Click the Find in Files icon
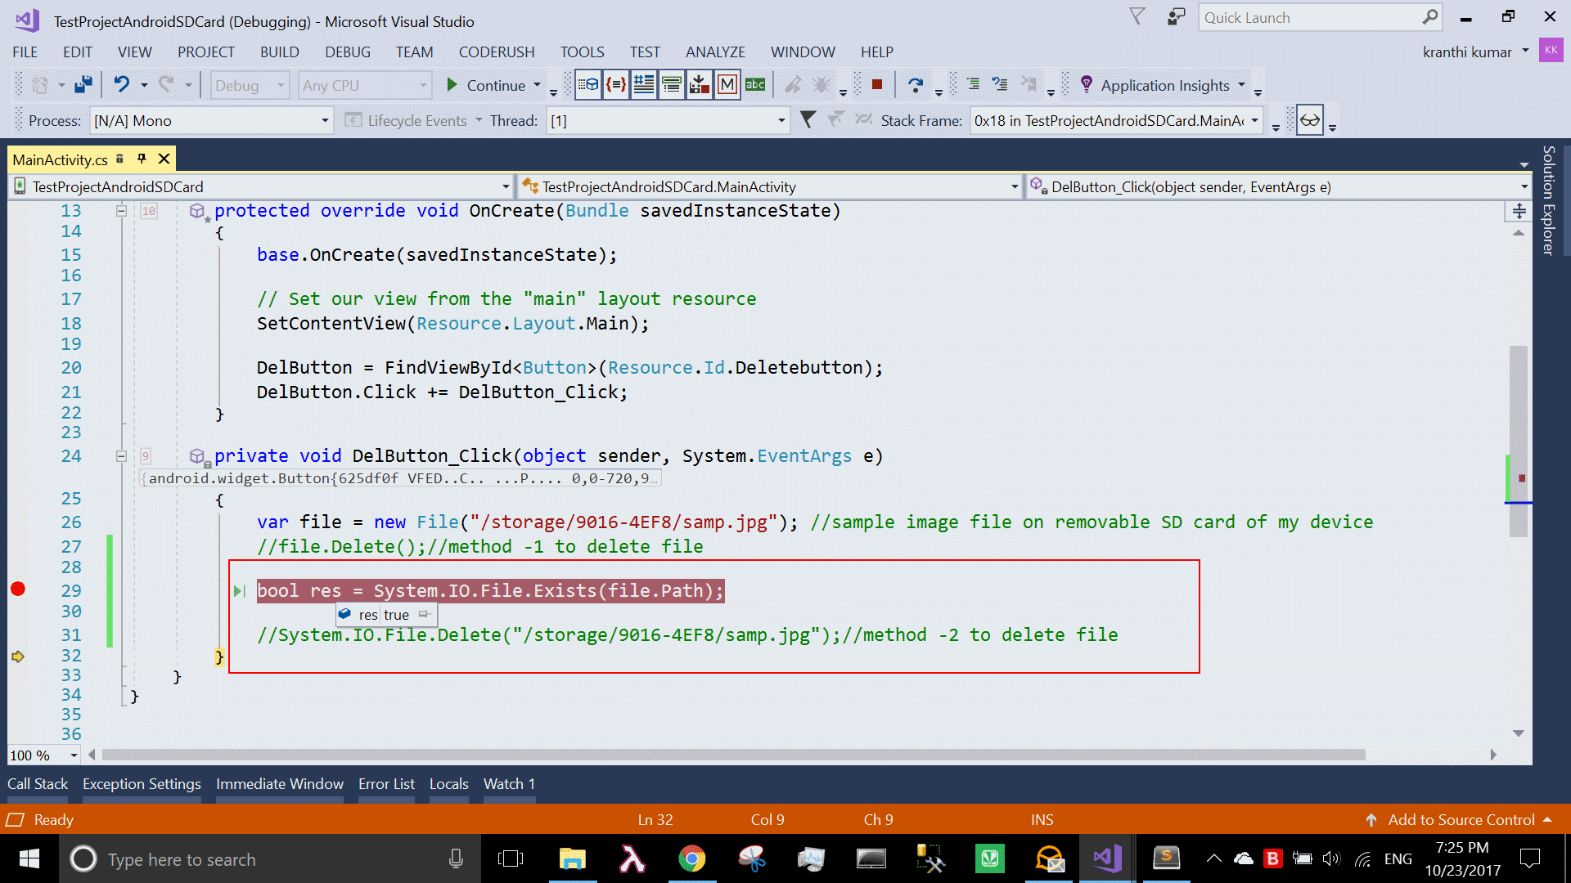 755,84
